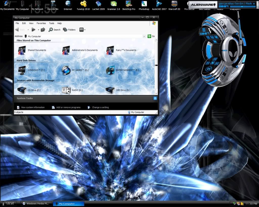
Task: Open the My Network desktop icon
Action: coord(37,5)
